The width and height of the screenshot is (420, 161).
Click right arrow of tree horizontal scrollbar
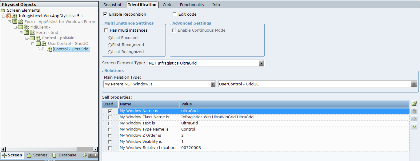point(95,149)
